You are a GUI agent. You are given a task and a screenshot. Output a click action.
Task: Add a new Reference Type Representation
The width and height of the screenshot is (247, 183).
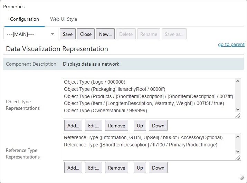(x=73, y=168)
